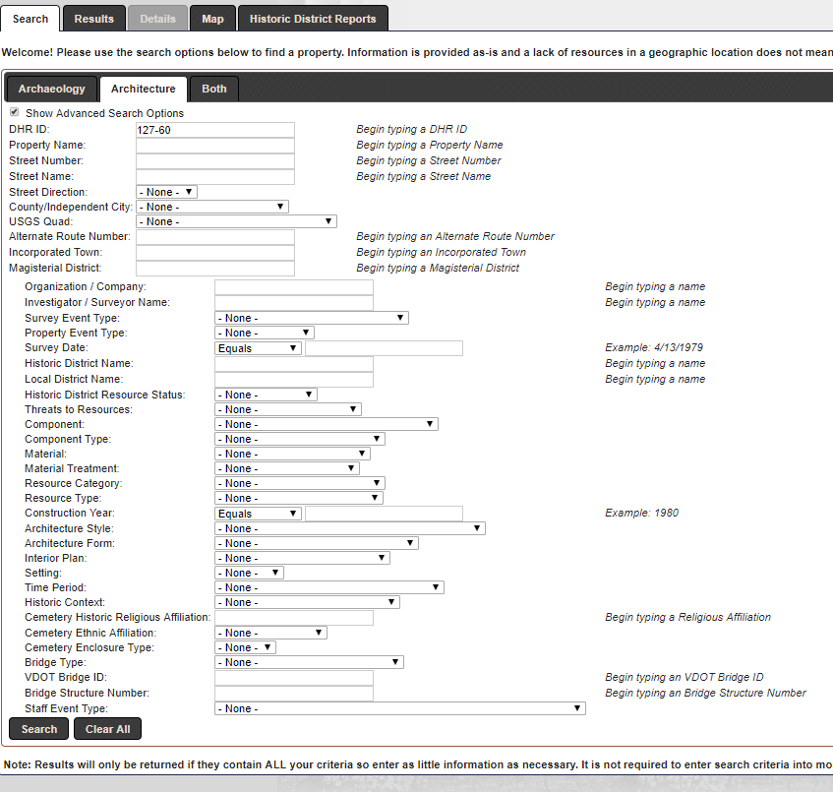Open the County/Independent City dropdown
Image resolution: width=833 pixels, height=792 pixels.
coord(212,207)
